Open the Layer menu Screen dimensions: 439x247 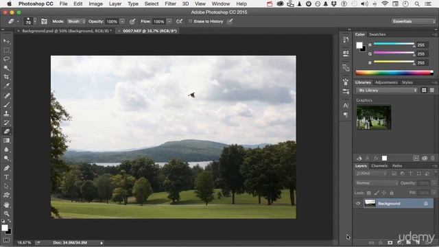[115, 4]
